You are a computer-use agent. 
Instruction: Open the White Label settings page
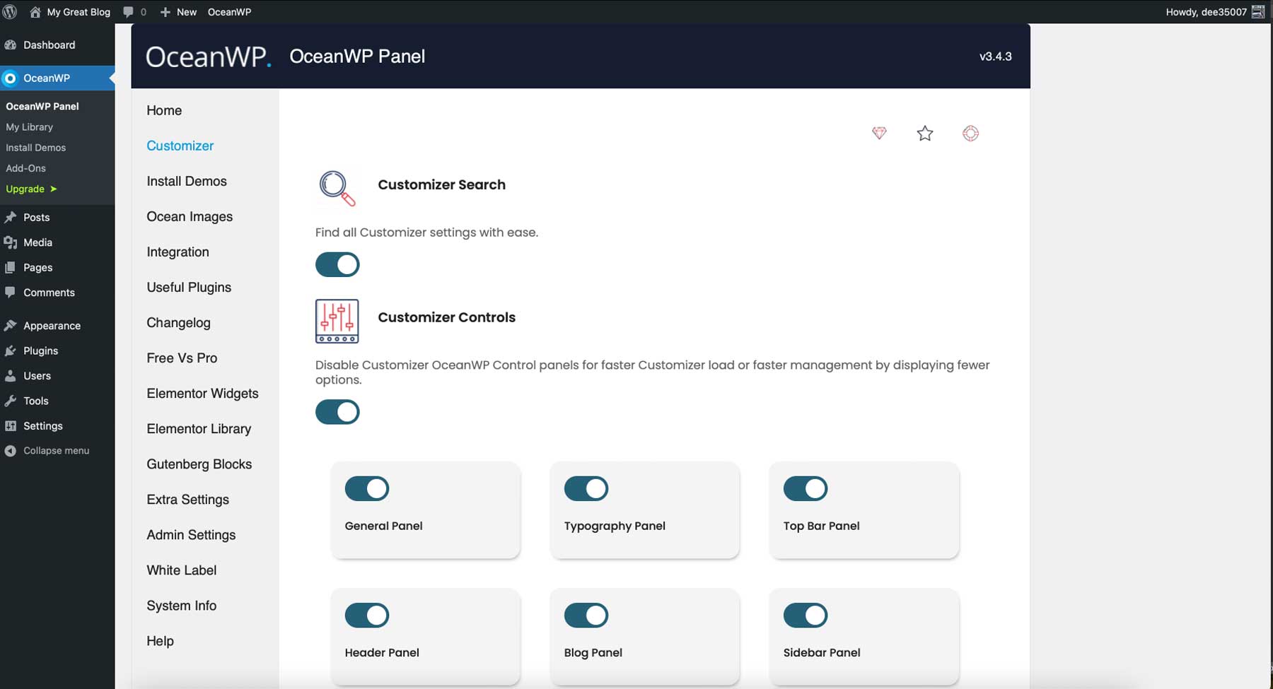pos(181,570)
